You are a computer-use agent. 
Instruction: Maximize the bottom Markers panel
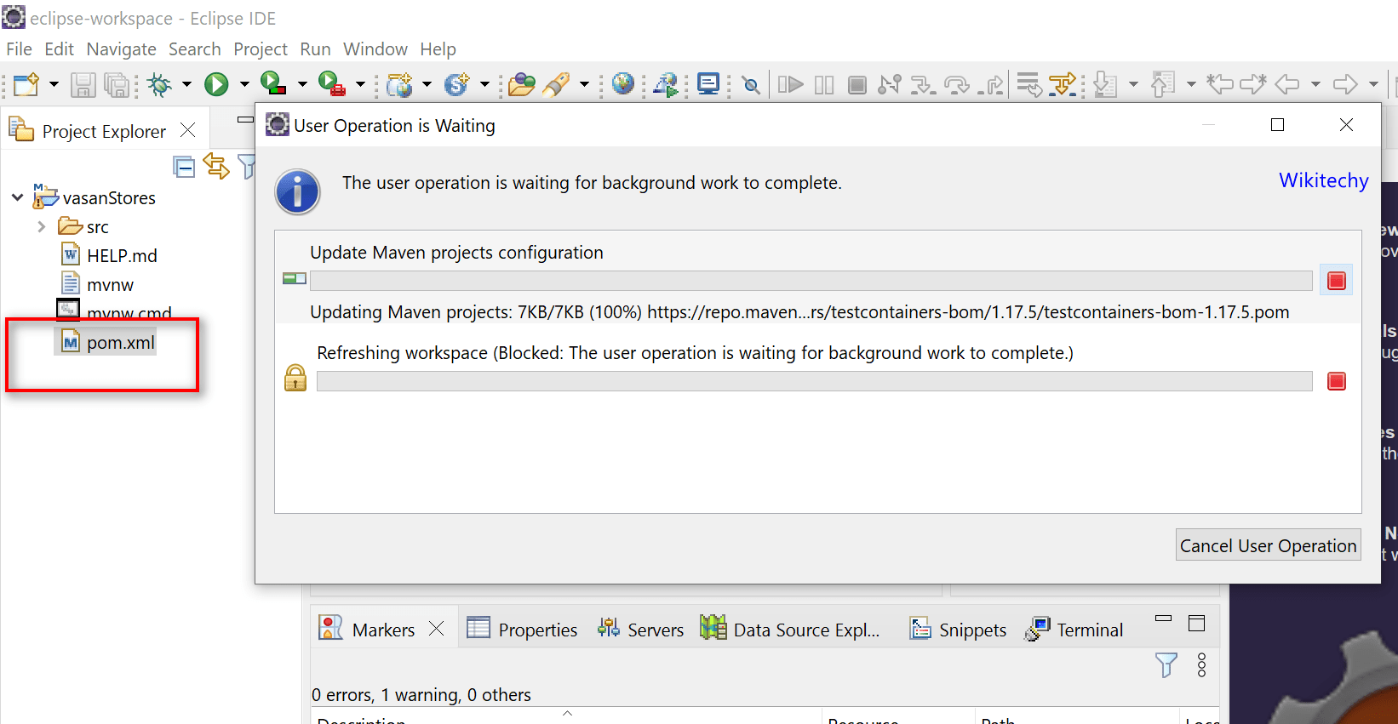1196,624
